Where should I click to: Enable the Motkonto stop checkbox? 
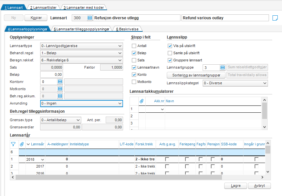point(134,82)
